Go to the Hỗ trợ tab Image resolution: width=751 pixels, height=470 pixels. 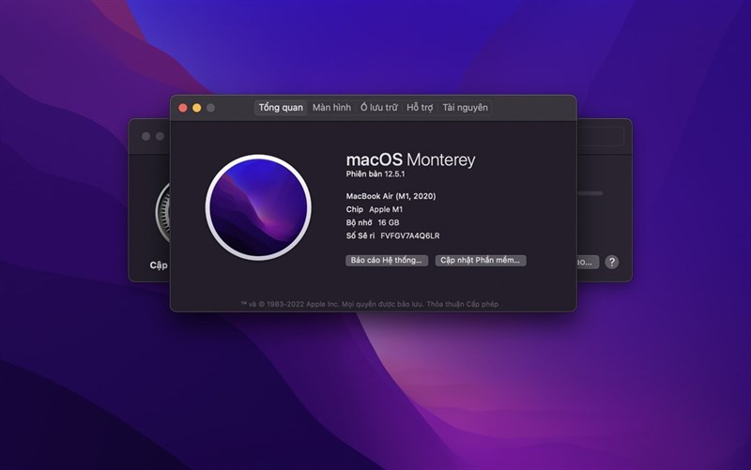tap(420, 108)
